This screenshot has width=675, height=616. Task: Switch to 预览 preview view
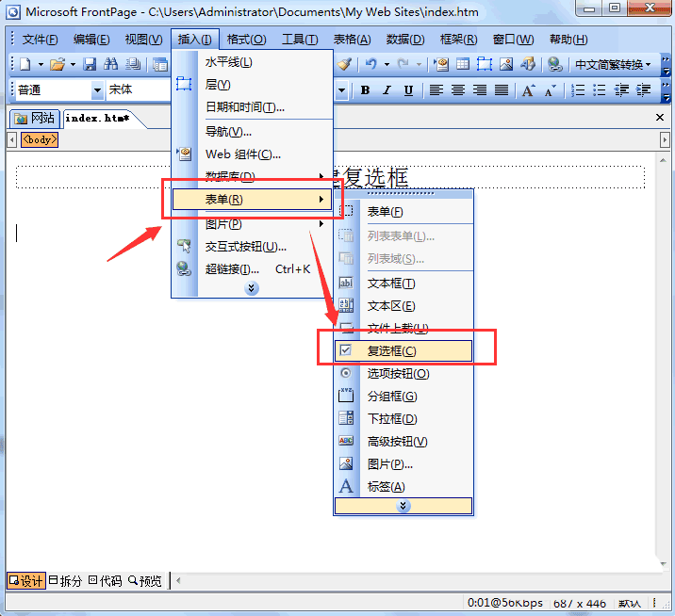tap(145, 581)
